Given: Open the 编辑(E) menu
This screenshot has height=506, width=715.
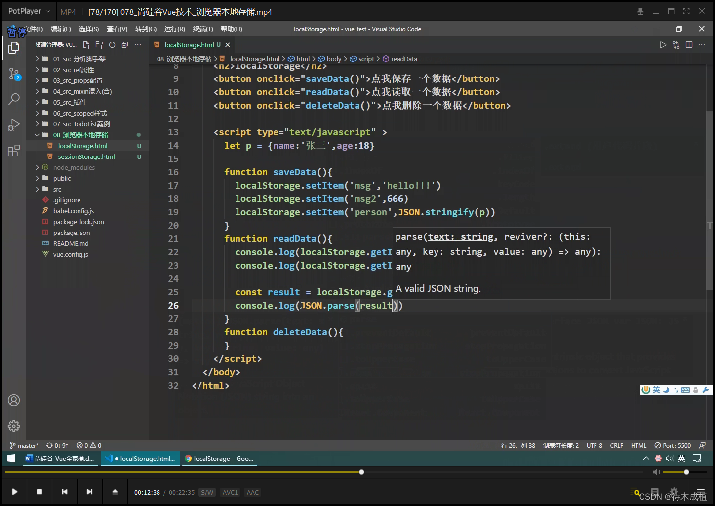Looking at the screenshot, I should tap(61, 29).
